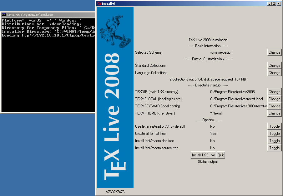The width and height of the screenshot is (283, 196).
Task: Change the TEXMFSYSVAR local config directory
Action: coord(274,106)
